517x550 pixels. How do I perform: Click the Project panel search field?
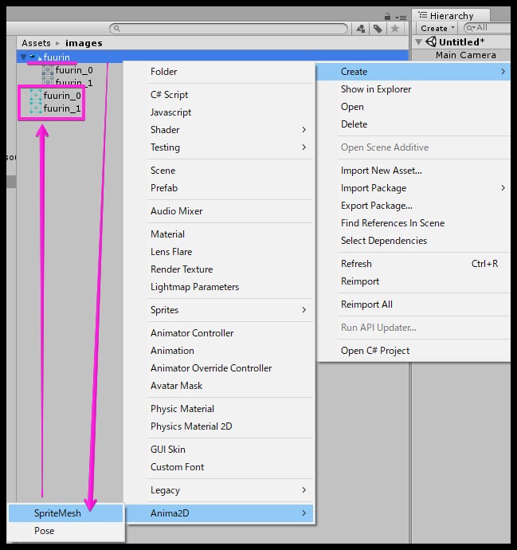(231, 29)
